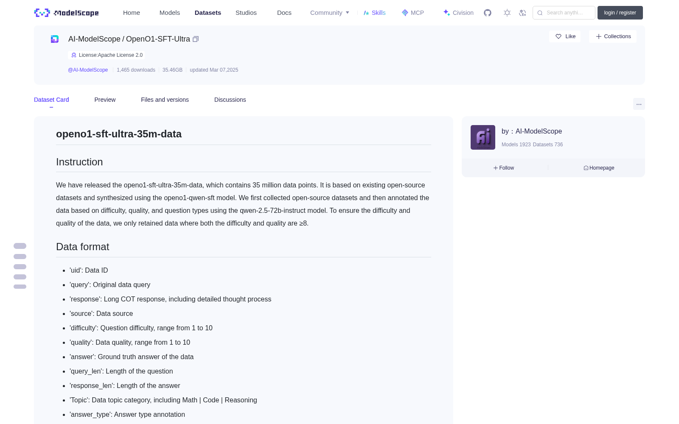The width and height of the screenshot is (679, 424).
Task: Open the Studios navigation item
Action: click(246, 13)
